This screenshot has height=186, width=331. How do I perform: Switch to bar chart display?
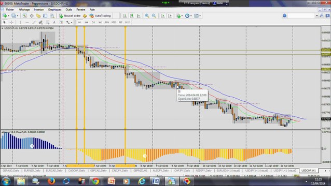(125, 16)
